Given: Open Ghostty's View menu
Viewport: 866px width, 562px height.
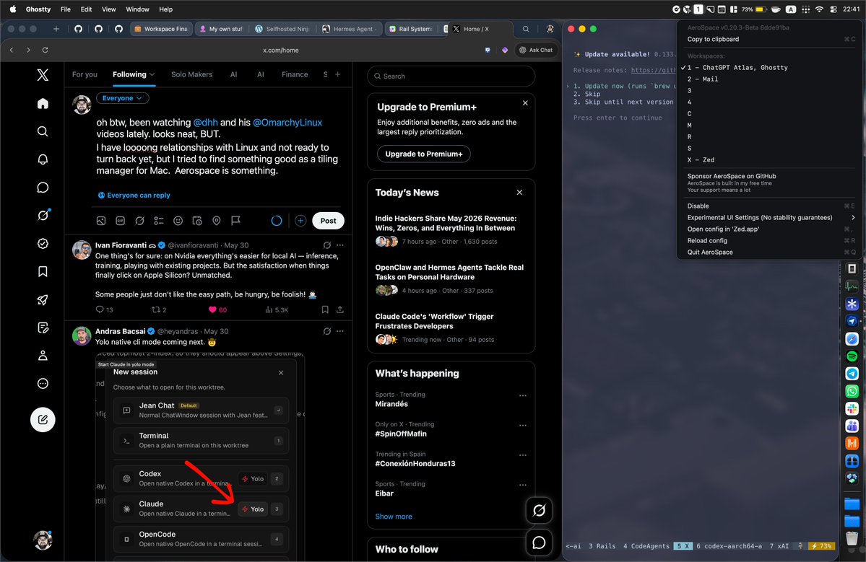Looking at the screenshot, I should pyautogui.click(x=109, y=9).
